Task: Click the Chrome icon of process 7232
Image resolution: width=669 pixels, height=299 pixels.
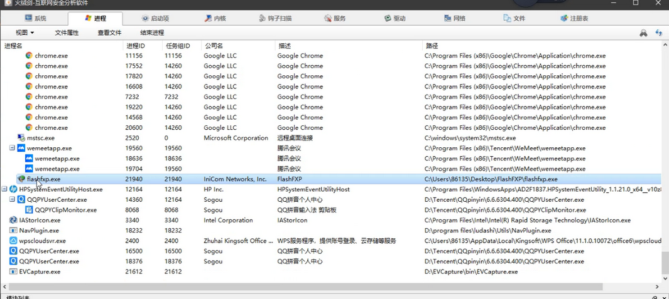Action: [x=29, y=97]
